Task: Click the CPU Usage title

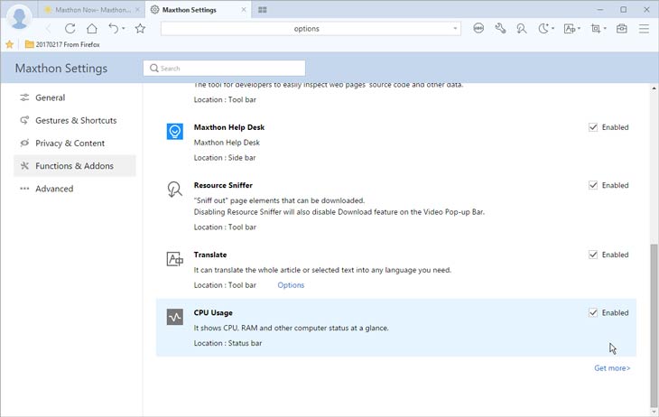Action: [x=213, y=312]
